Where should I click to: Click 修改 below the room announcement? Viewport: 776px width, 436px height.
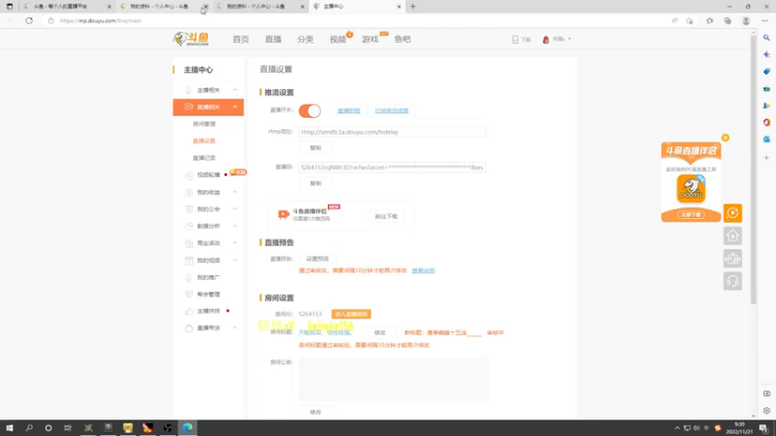315,412
